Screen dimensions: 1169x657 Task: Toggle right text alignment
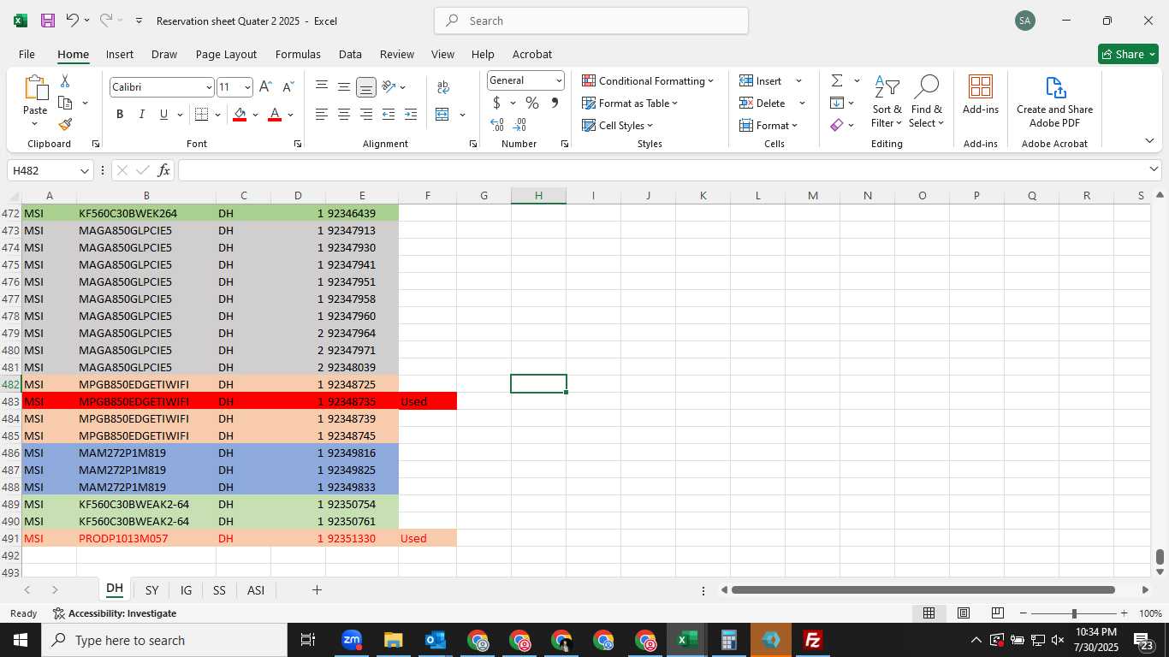pyautogui.click(x=365, y=115)
